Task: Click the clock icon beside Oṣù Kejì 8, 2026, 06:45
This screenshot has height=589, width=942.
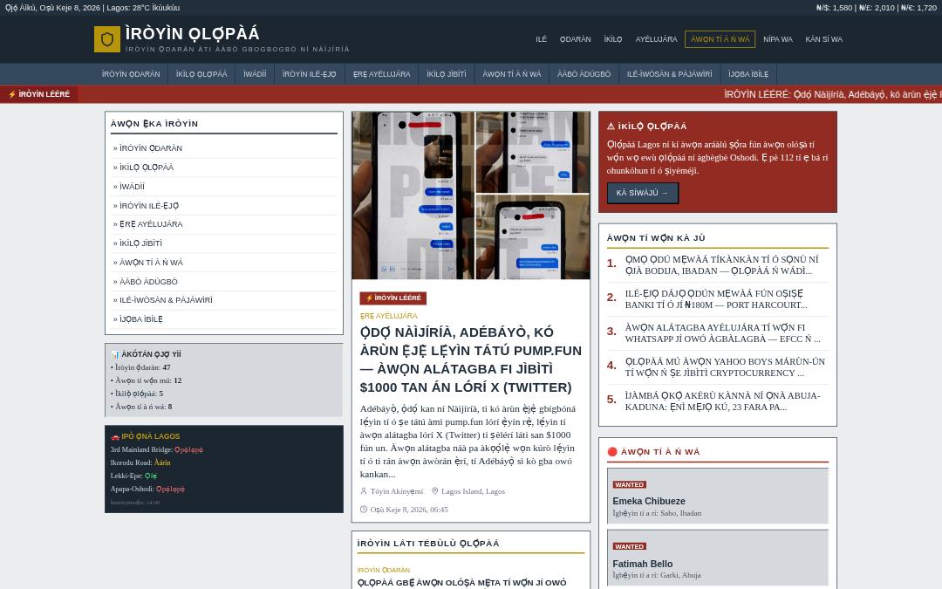Action: tap(364, 509)
